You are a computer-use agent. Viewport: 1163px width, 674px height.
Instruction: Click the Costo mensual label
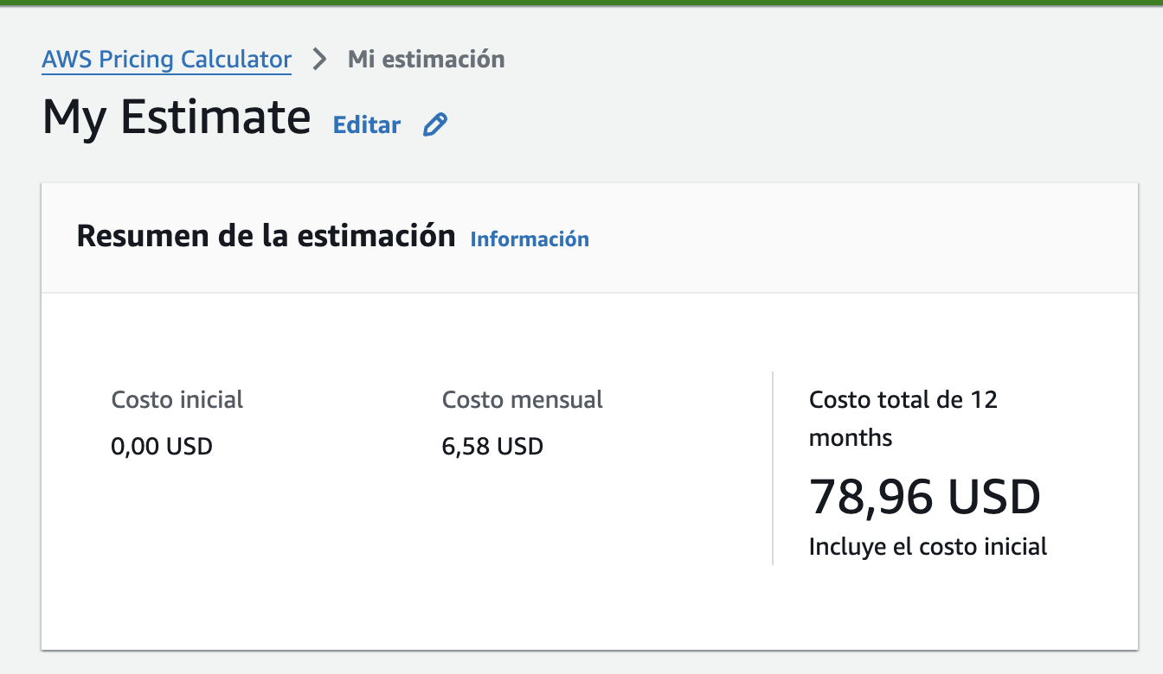523,400
